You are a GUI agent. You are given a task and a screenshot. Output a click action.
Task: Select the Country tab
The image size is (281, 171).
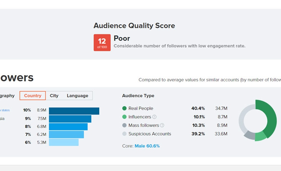(x=32, y=96)
